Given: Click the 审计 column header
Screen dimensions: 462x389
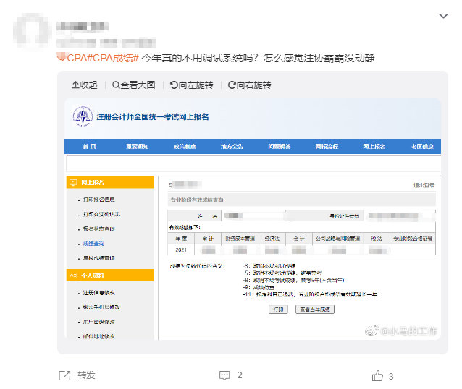Looking at the screenshot, I should (208, 239).
